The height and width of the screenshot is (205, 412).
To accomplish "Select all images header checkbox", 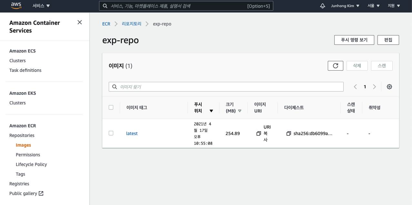I will (111, 107).
